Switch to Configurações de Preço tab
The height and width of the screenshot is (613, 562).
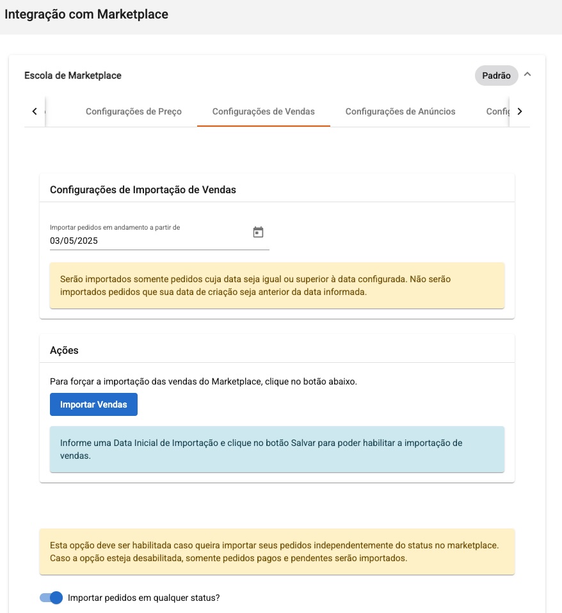133,111
